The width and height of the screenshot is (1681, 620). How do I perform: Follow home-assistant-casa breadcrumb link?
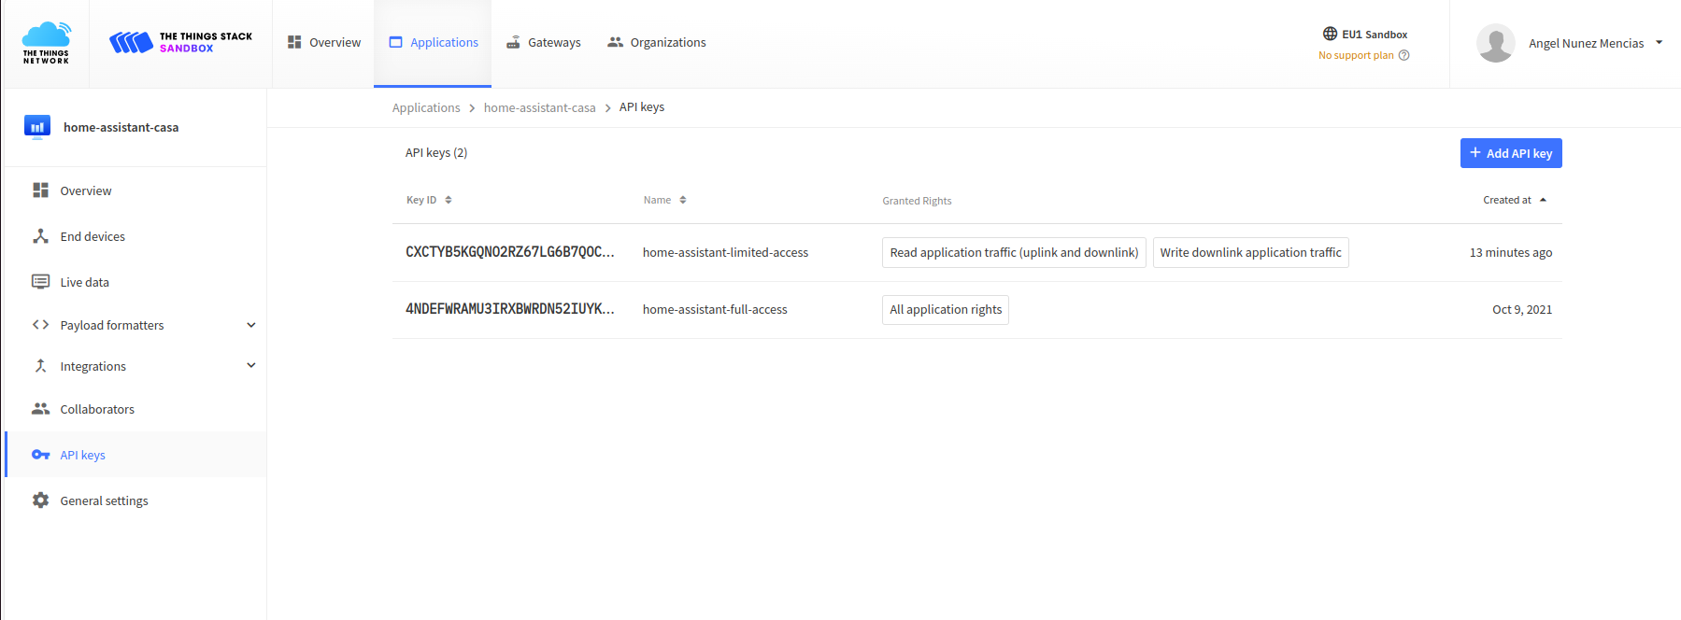click(539, 107)
